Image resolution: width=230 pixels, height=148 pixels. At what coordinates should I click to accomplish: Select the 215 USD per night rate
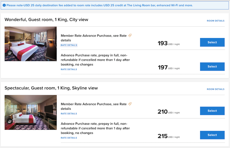tap(212, 135)
